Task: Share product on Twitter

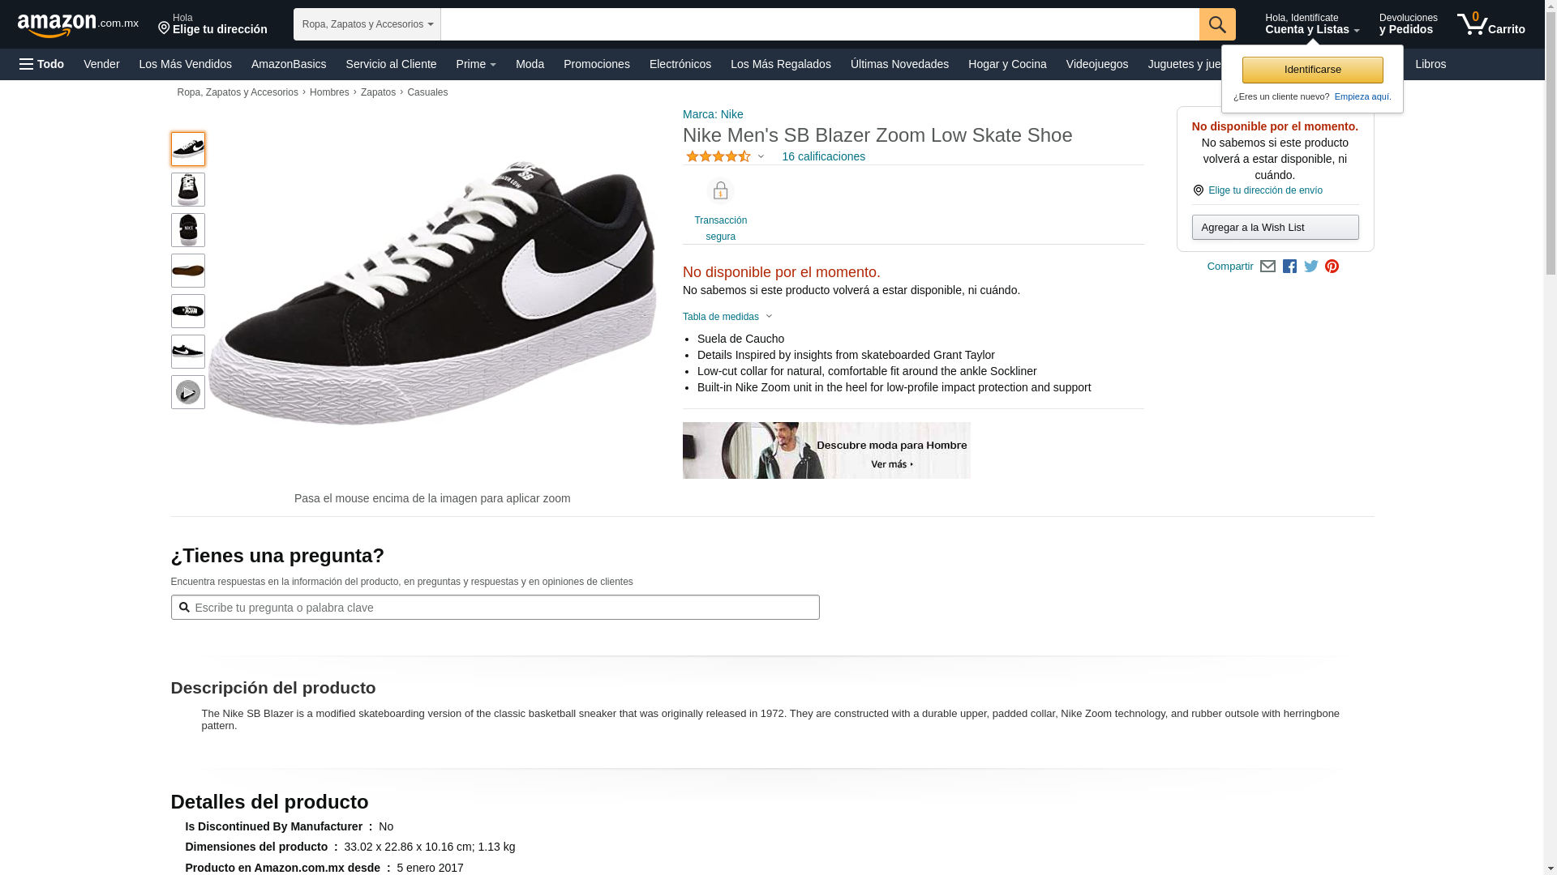Action: click(x=1310, y=267)
